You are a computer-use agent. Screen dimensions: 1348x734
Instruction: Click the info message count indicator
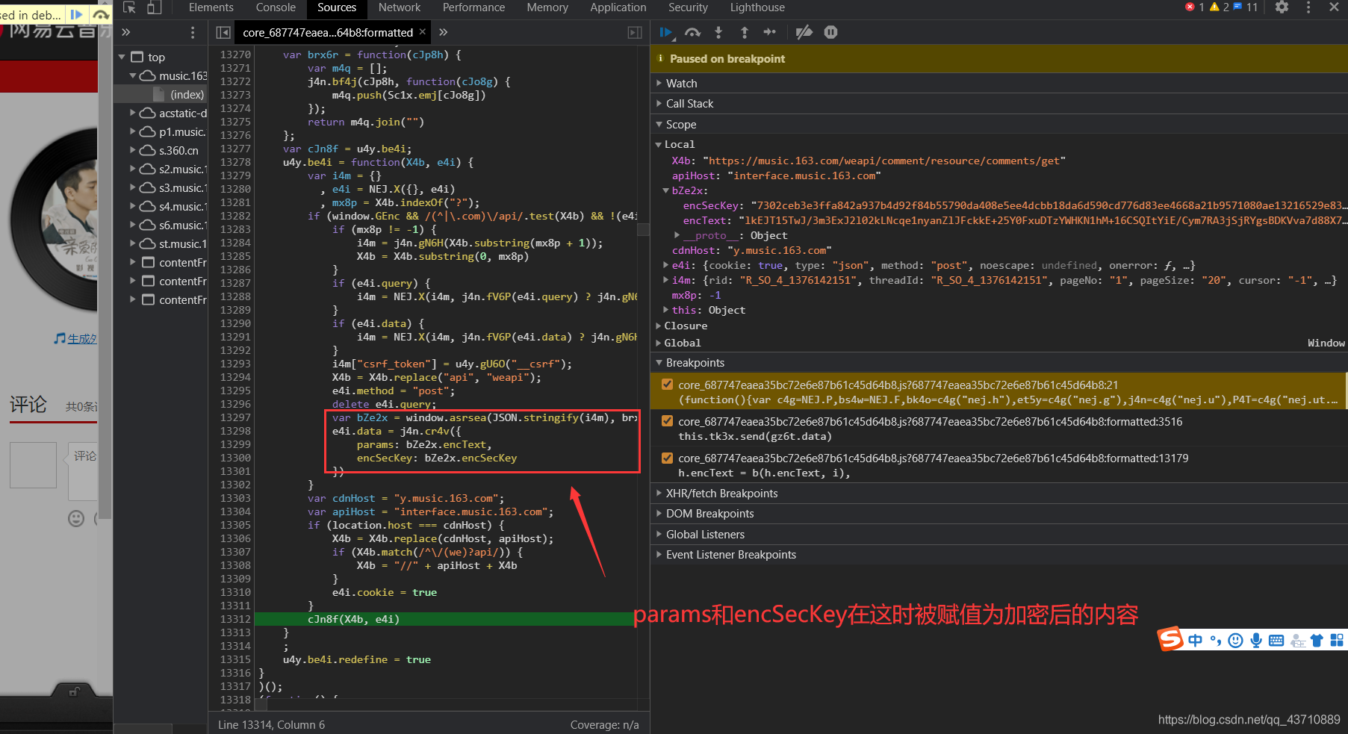1246,7
